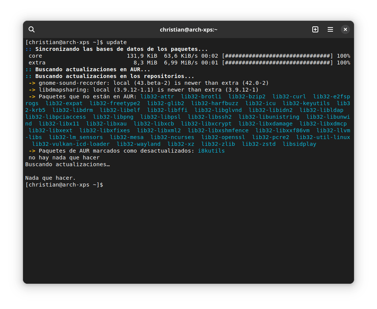
Task: Click package name lib32-harfbuzz
Action: 215,103
